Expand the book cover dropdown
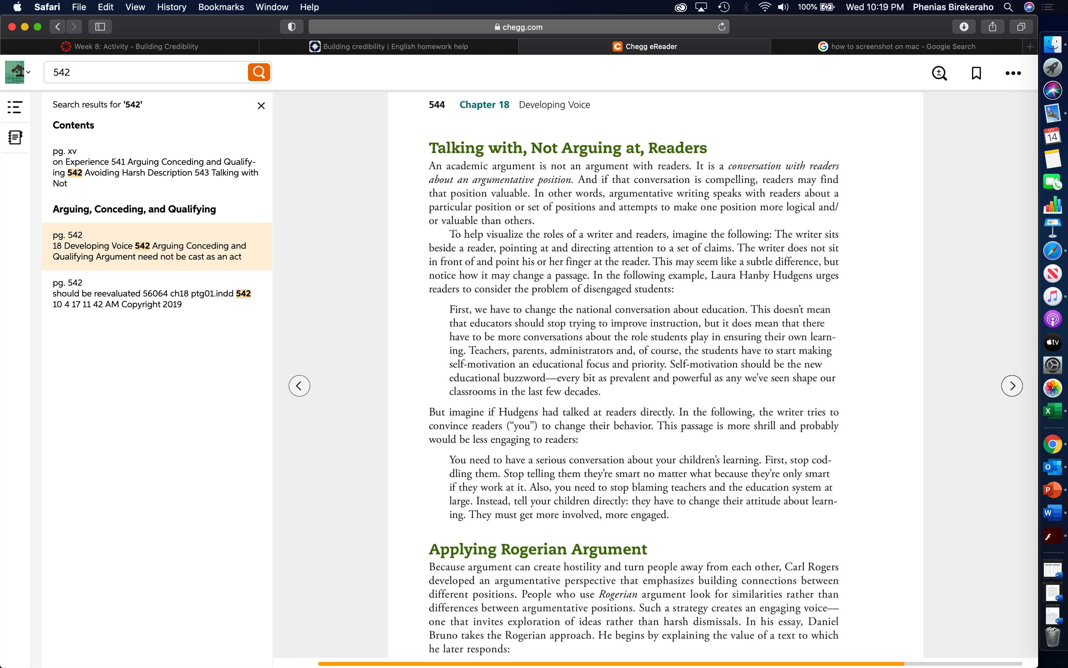 pos(18,72)
